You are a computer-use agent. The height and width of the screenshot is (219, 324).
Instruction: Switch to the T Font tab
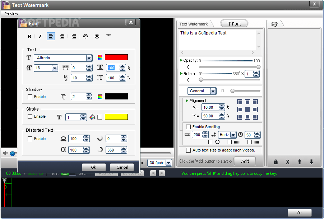point(234,24)
